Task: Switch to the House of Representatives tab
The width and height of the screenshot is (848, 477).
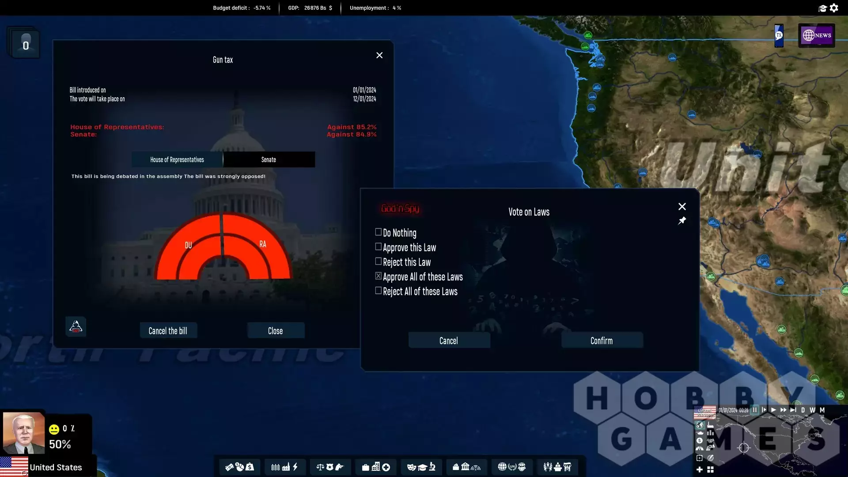Action: (177, 159)
